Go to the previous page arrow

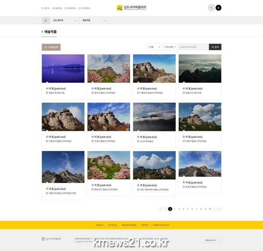[165, 209]
